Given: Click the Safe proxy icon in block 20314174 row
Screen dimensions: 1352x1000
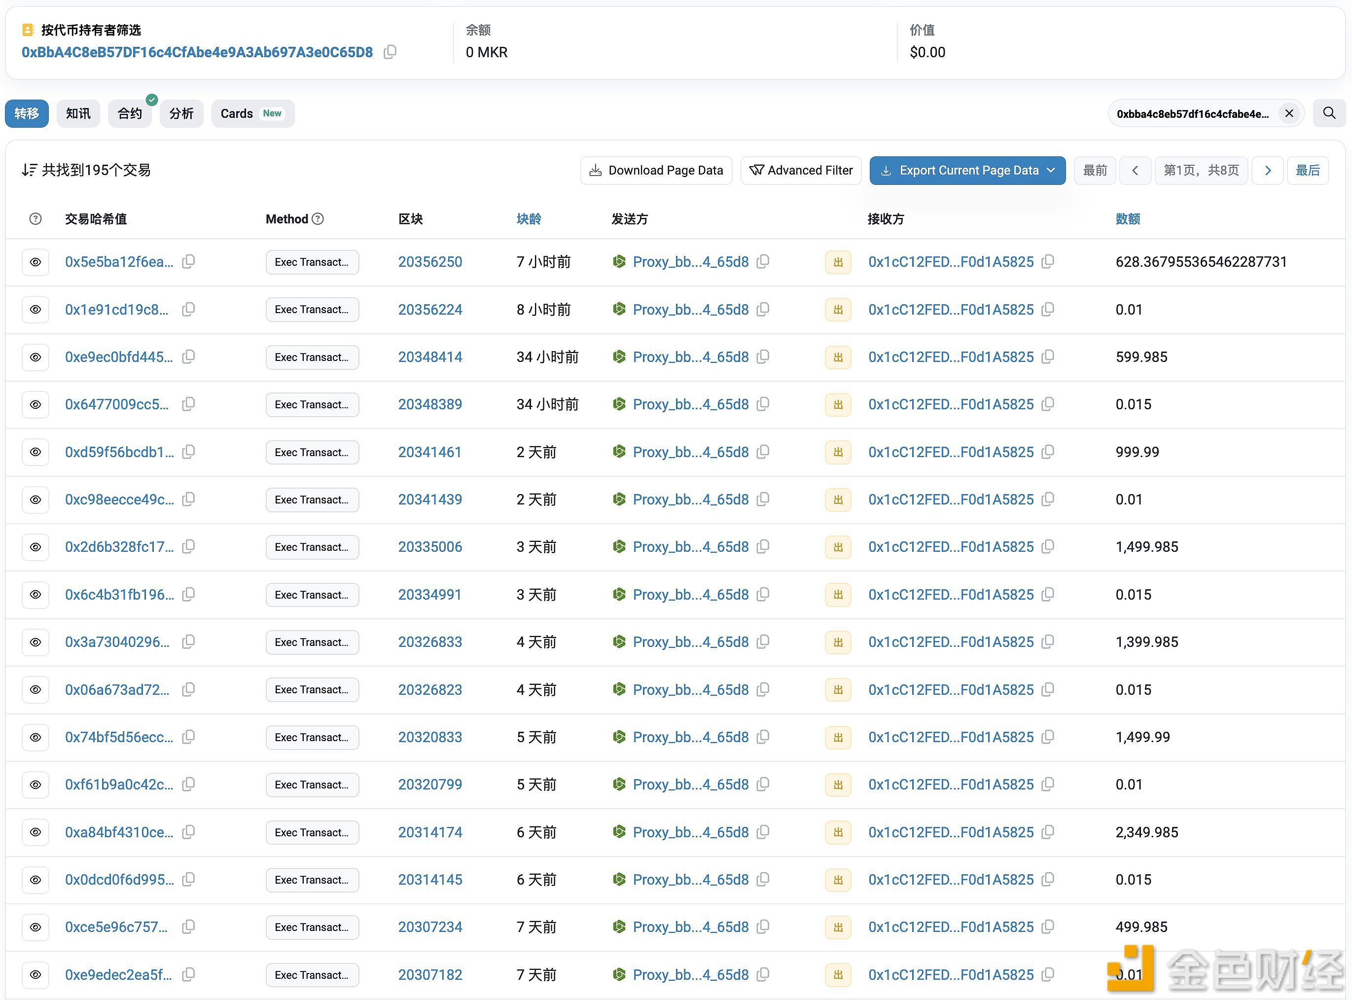Looking at the screenshot, I should 618,832.
